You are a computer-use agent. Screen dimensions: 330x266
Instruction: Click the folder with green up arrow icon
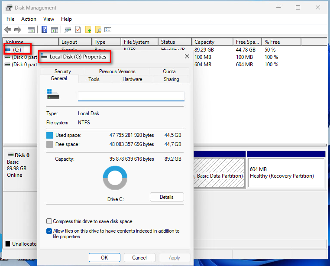88,30
